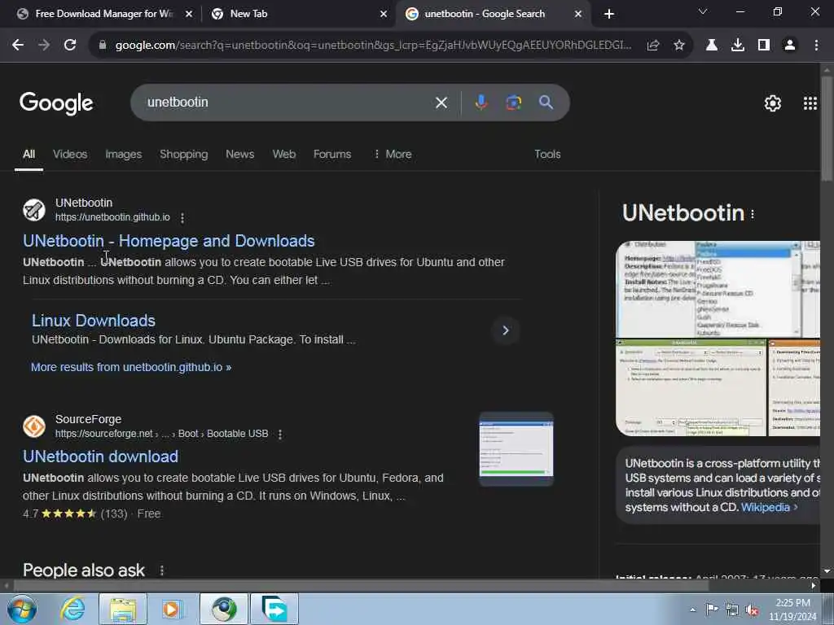The image size is (834, 625).
Task: Open the Chrome profile icon
Action: coord(790,46)
